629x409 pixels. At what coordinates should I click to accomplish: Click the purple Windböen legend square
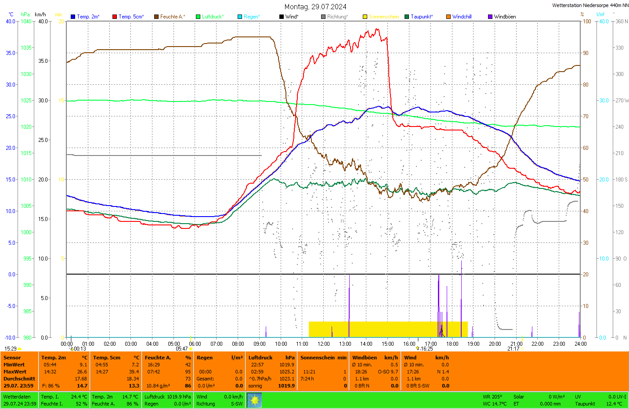[490, 17]
